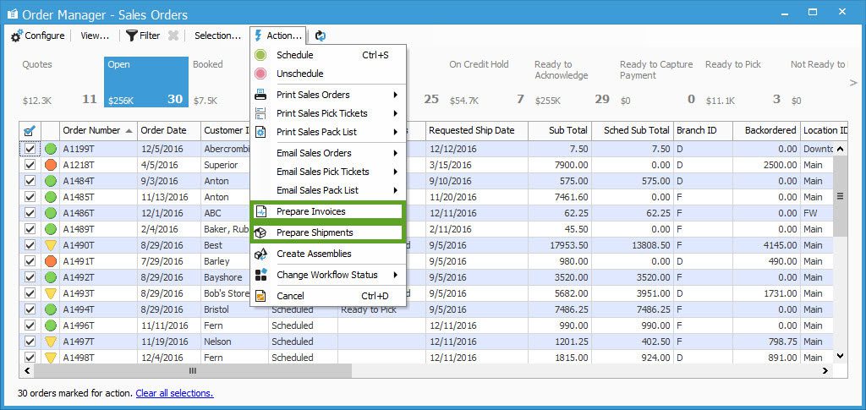Click the horizontal scrollbar thumb

193,371
